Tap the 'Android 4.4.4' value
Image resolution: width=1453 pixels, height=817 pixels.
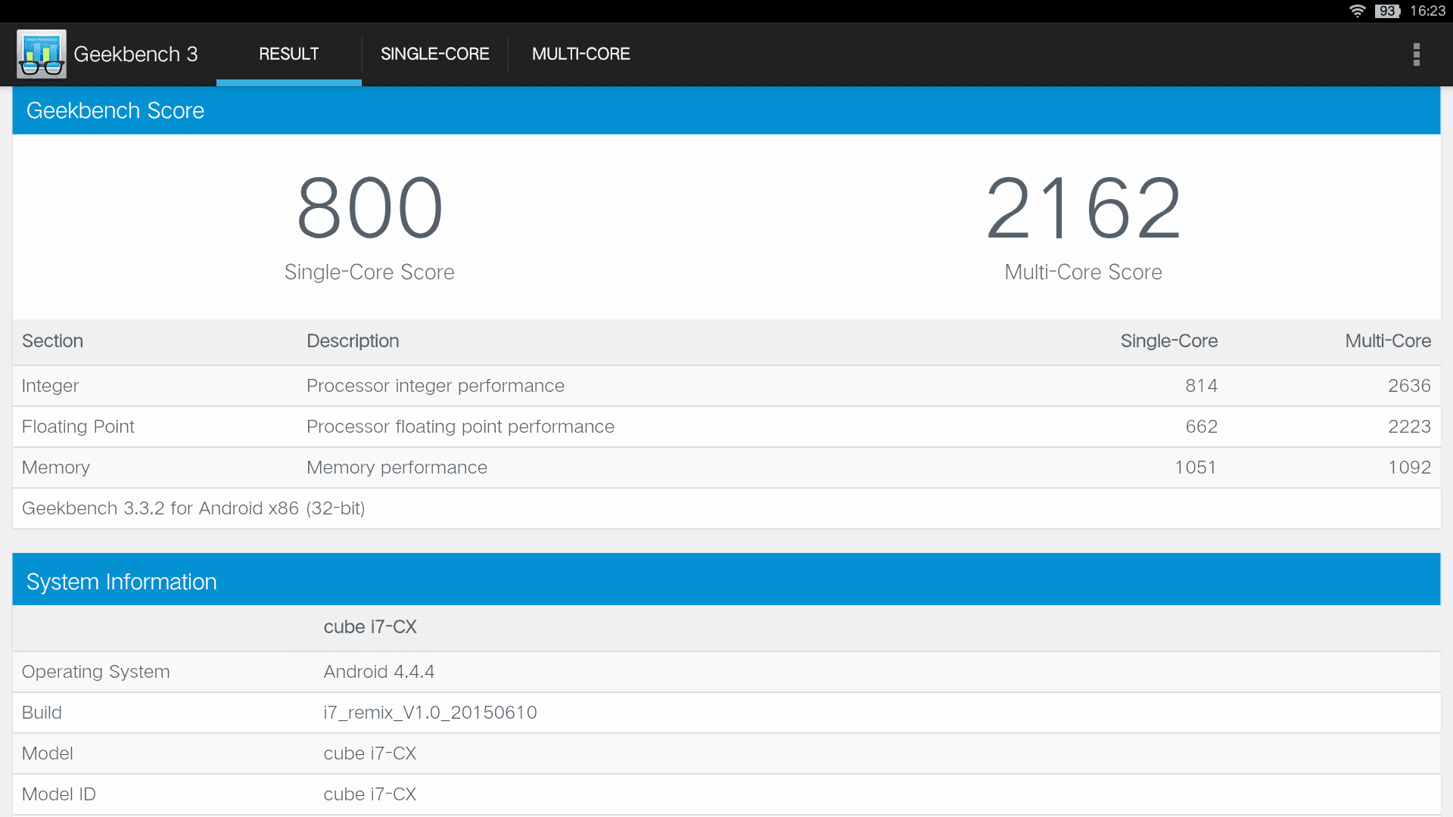(378, 672)
